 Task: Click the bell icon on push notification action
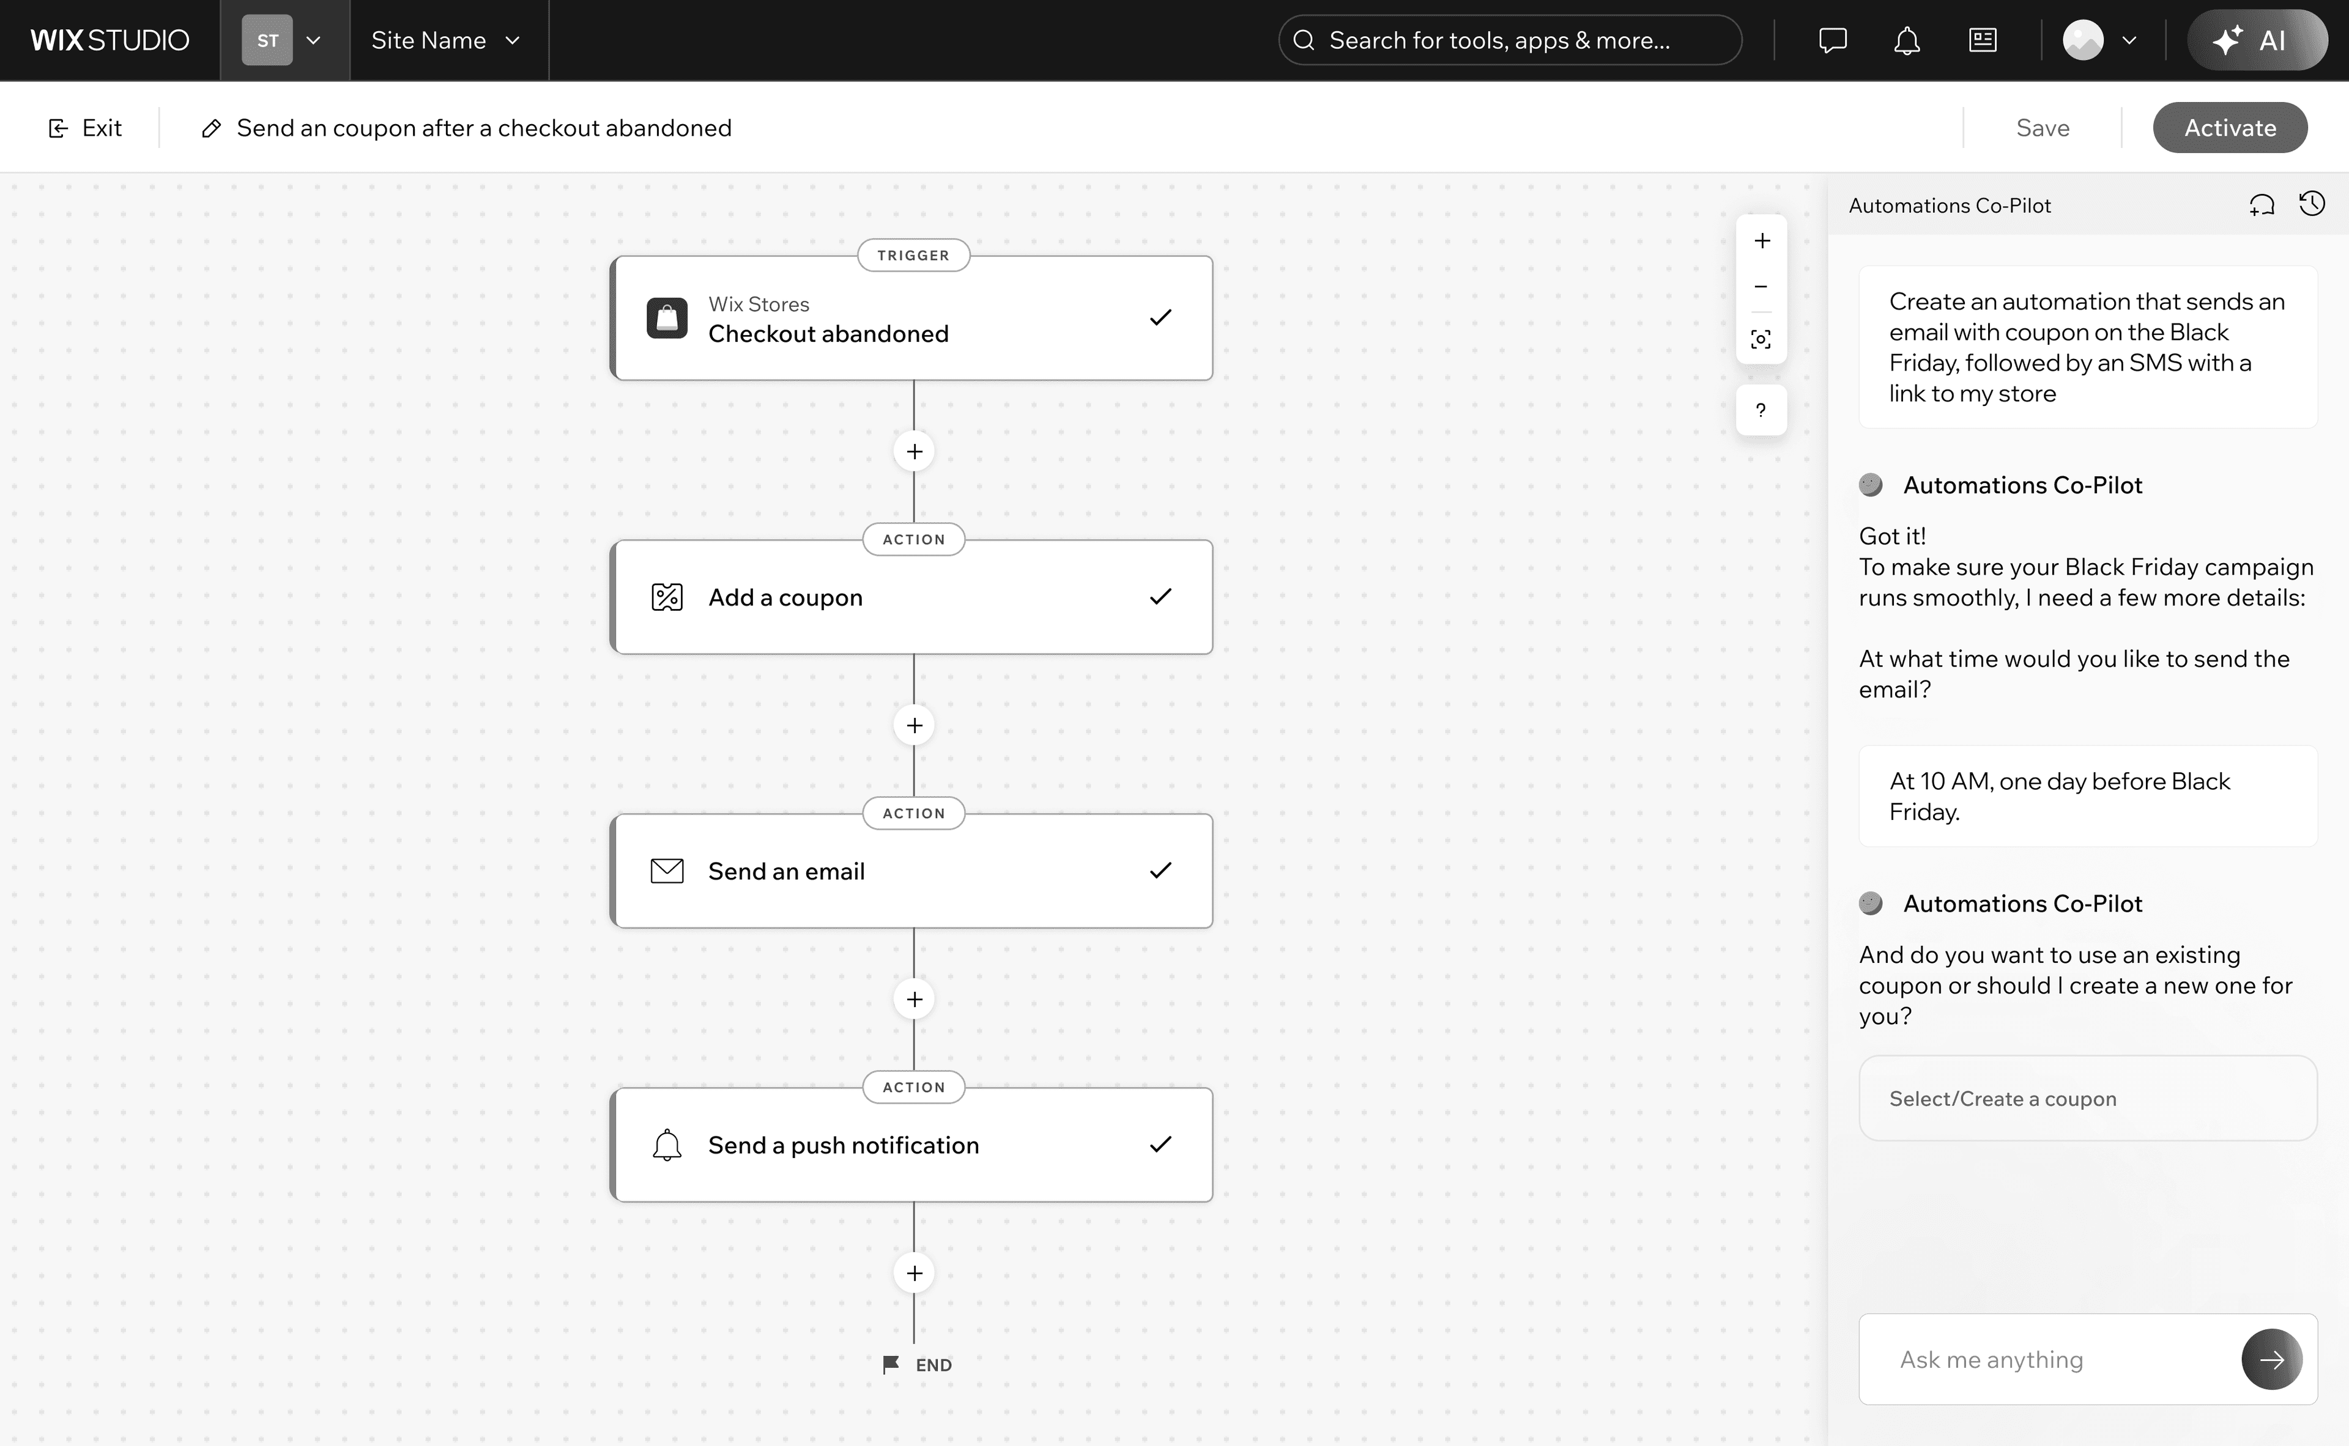point(667,1145)
